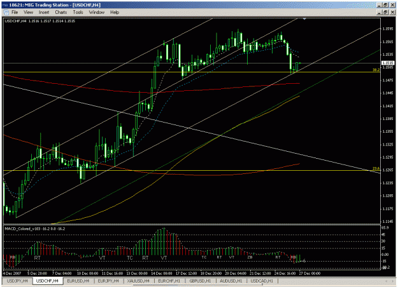Switch to the EURUSD,H4 chart tab
Image resolution: width=398 pixels, height=287 pixels.
point(78,281)
